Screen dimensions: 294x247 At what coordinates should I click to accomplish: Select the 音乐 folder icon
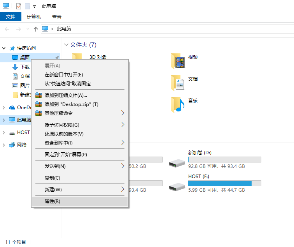click(177, 105)
